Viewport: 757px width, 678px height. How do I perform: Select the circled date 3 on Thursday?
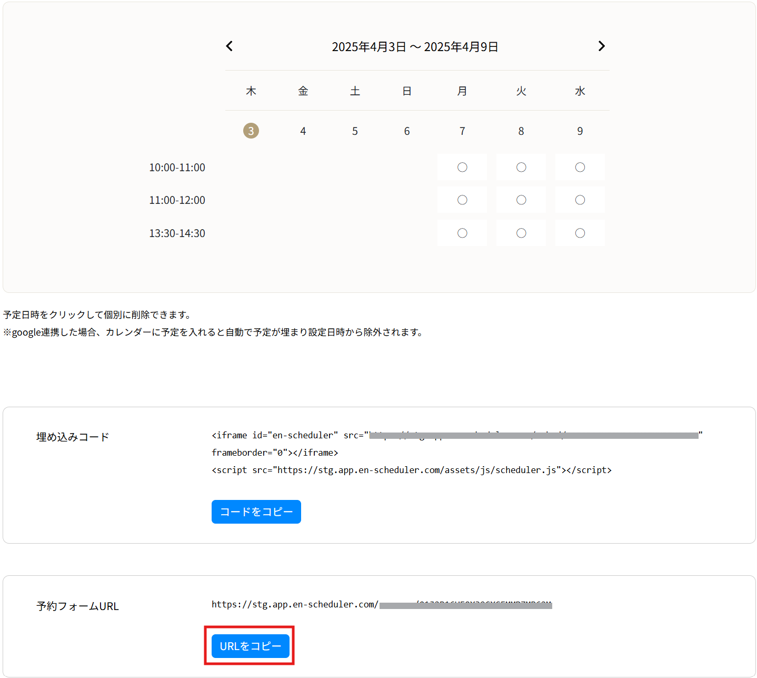pyautogui.click(x=251, y=131)
